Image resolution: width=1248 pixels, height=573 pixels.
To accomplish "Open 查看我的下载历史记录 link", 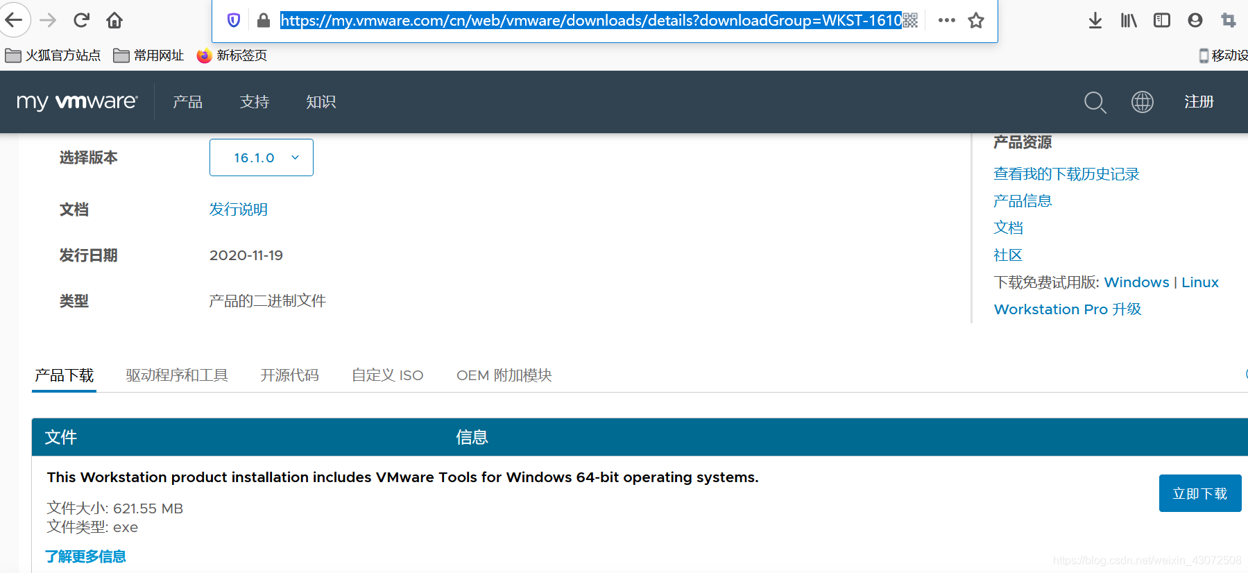I will (x=1066, y=174).
